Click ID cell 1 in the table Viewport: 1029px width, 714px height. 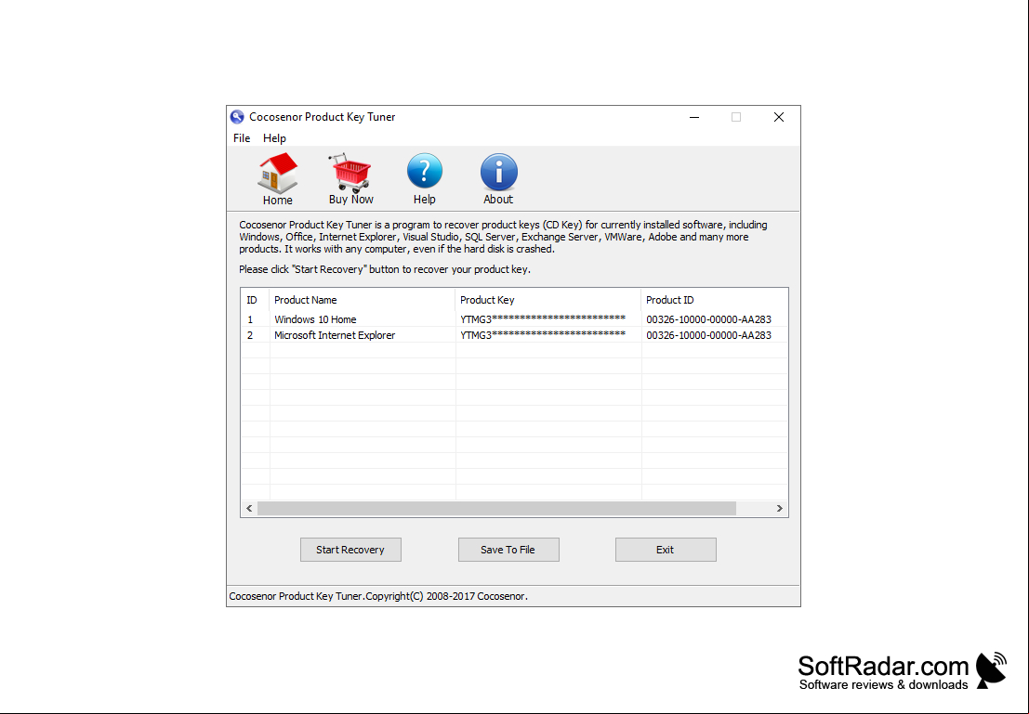(x=250, y=319)
